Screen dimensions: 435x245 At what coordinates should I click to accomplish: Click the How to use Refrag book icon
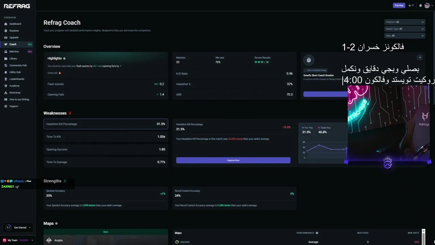pyautogui.click(x=6, y=99)
